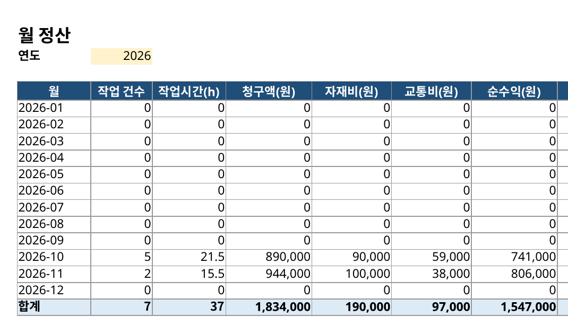568x334 pixels.
Task: Select the '월' column header
Action: coord(54,91)
